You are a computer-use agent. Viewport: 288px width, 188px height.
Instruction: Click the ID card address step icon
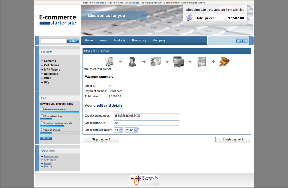tap(155, 62)
